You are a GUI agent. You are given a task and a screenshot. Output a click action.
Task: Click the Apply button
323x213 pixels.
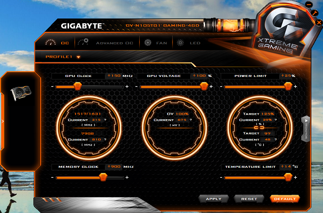tap(214, 199)
